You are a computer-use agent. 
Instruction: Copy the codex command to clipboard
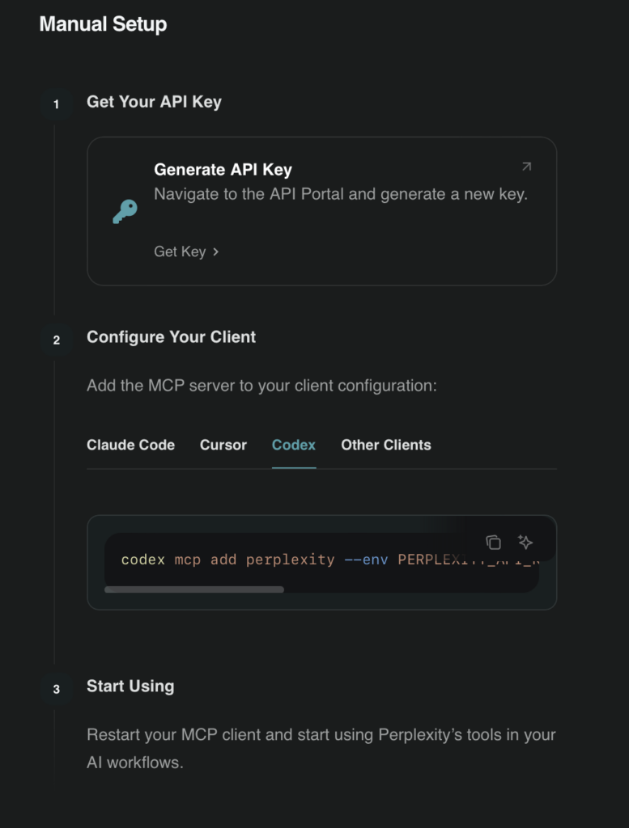pos(493,543)
